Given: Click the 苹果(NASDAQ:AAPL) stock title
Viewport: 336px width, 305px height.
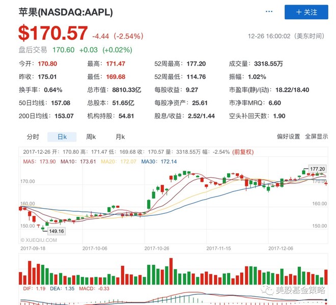Looking at the screenshot, I should pyautogui.click(x=66, y=12).
